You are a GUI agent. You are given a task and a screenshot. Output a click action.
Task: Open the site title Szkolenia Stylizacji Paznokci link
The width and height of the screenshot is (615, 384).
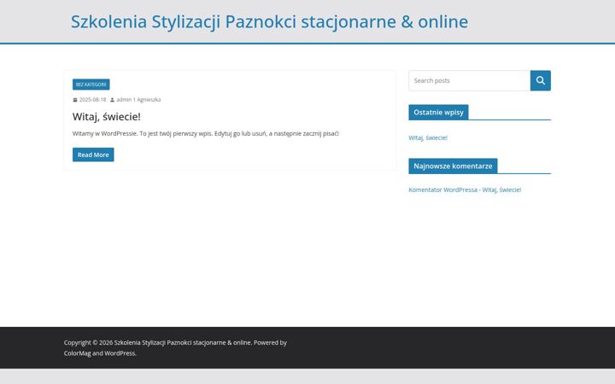coord(269,21)
